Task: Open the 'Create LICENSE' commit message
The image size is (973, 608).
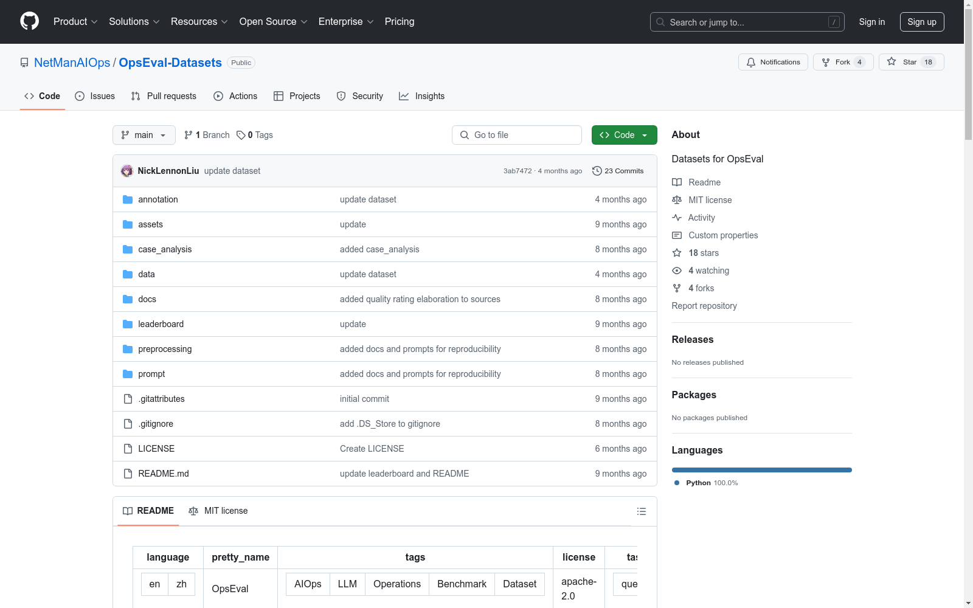Action: pyautogui.click(x=372, y=449)
